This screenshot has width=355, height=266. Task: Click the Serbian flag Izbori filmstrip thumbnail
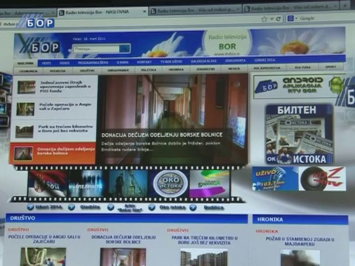48,184
